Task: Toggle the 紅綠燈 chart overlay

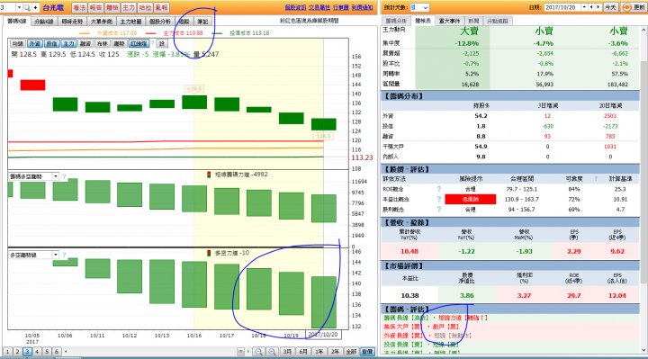Action: tap(139, 43)
